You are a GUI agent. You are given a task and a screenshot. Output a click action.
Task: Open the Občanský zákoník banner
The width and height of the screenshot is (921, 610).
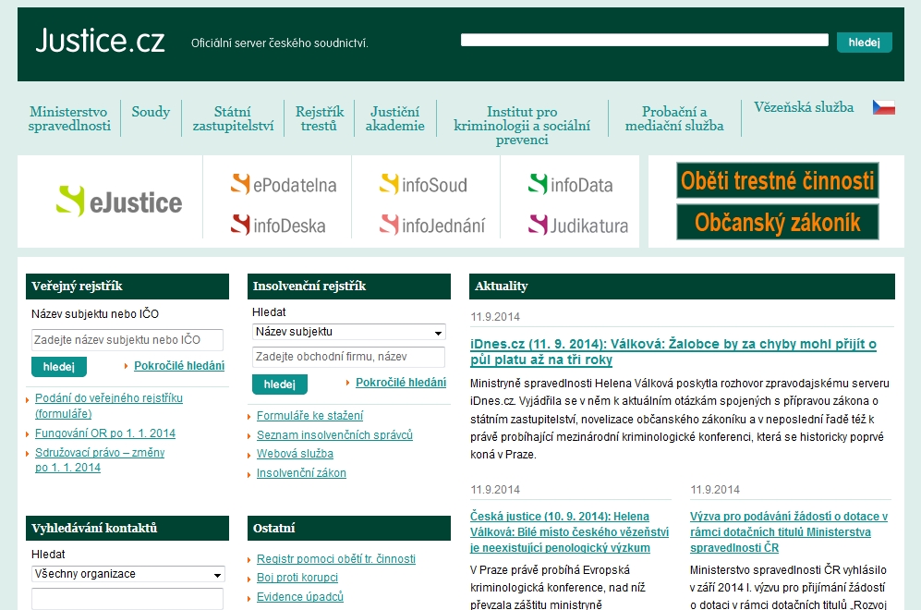[x=777, y=223]
